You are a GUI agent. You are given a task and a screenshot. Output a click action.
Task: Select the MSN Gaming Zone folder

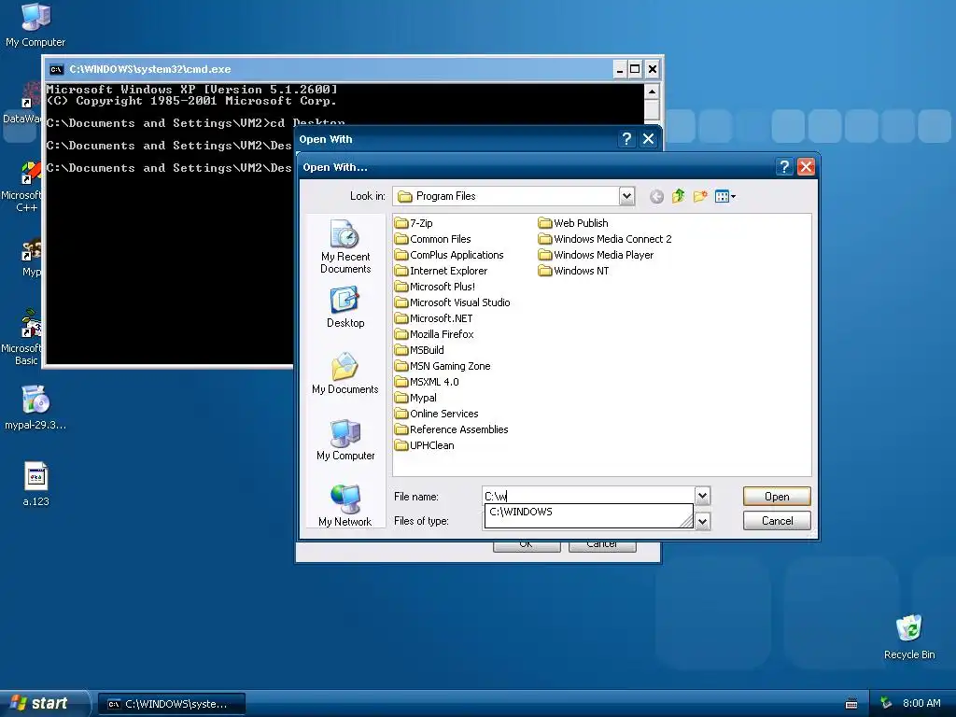tap(443, 366)
